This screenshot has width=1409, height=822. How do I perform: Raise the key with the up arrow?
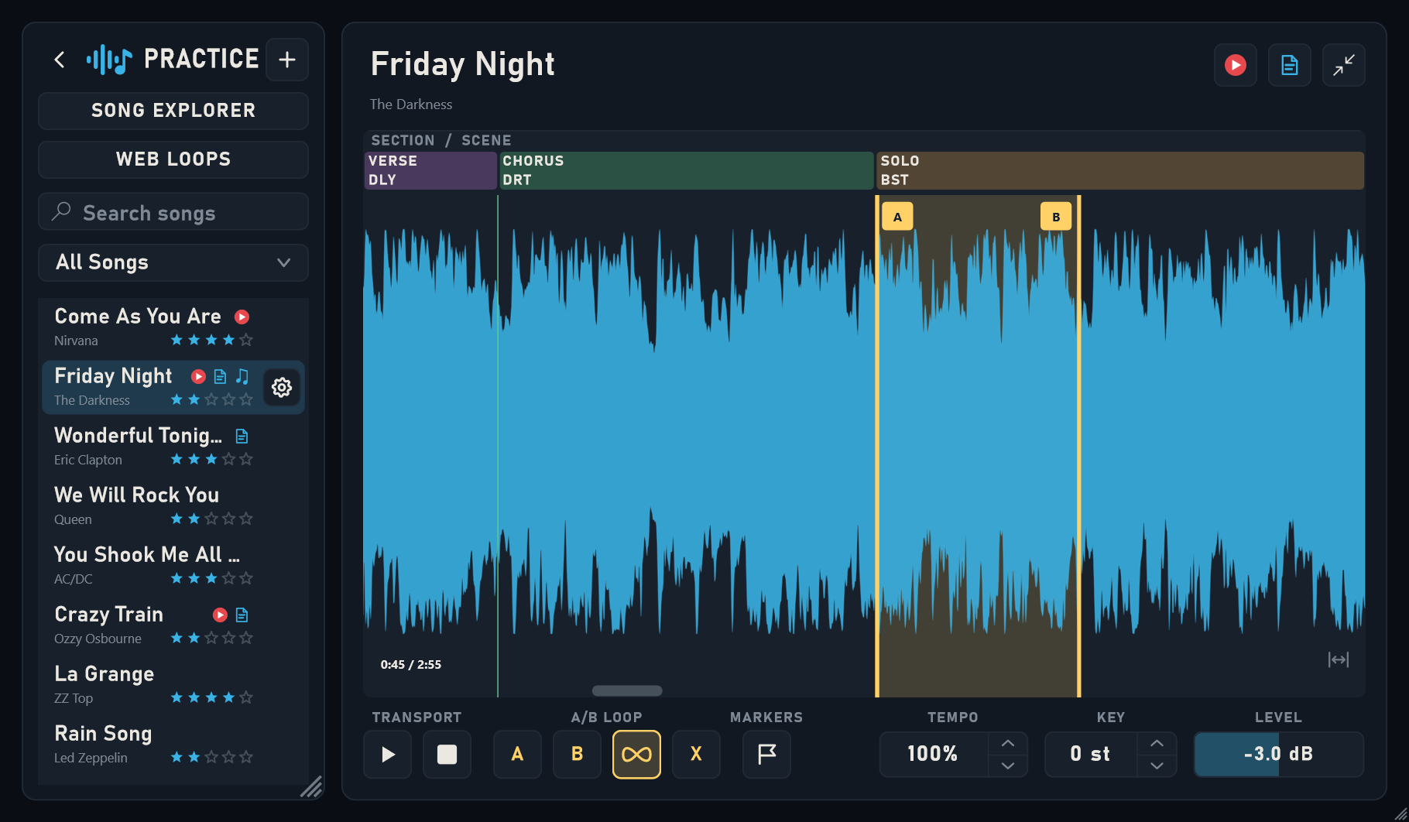coord(1157,743)
